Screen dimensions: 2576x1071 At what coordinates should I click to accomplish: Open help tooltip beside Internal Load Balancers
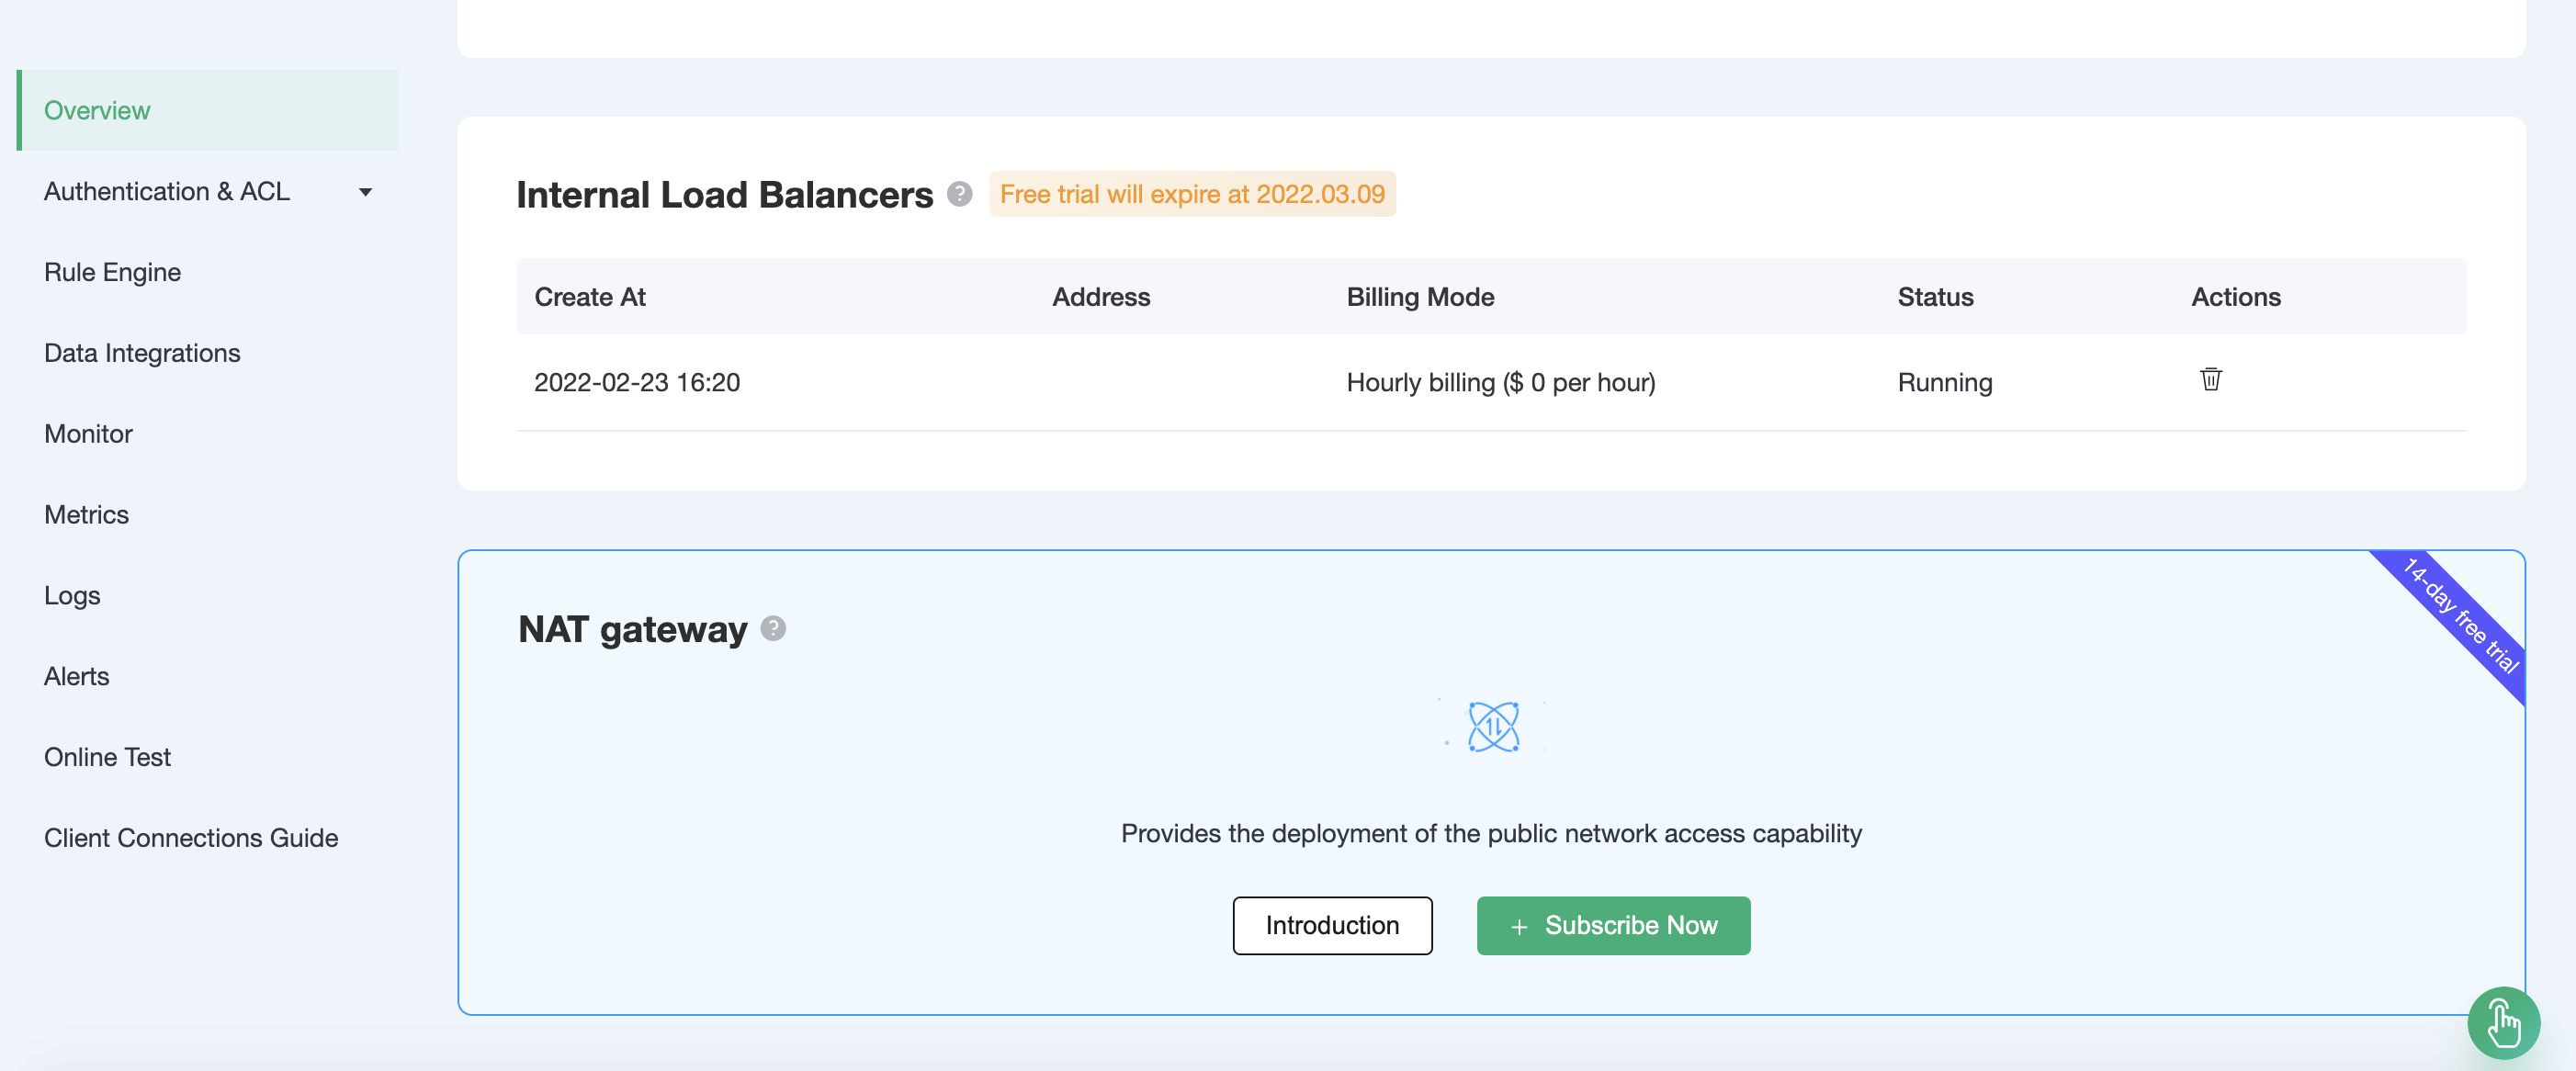959,194
